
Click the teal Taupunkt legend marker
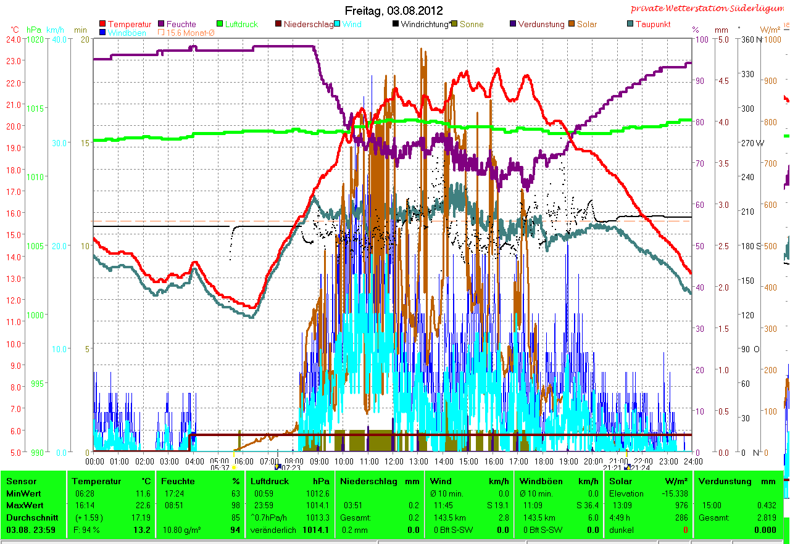point(630,25)
